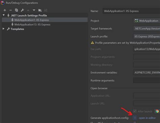The image size is (160, 123).
Task: Click the Sort Configurations icon
Action: tap(46, 10)
